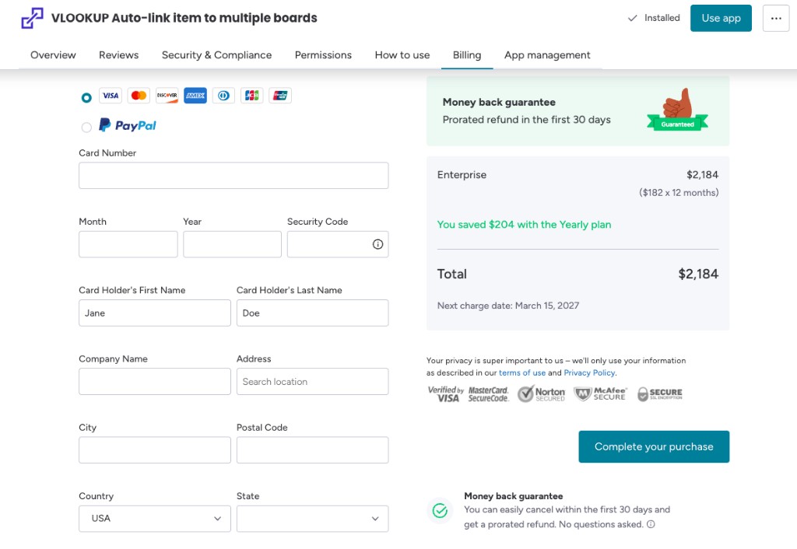Click the money back guarantee info icon

click(x=651, y=524)
